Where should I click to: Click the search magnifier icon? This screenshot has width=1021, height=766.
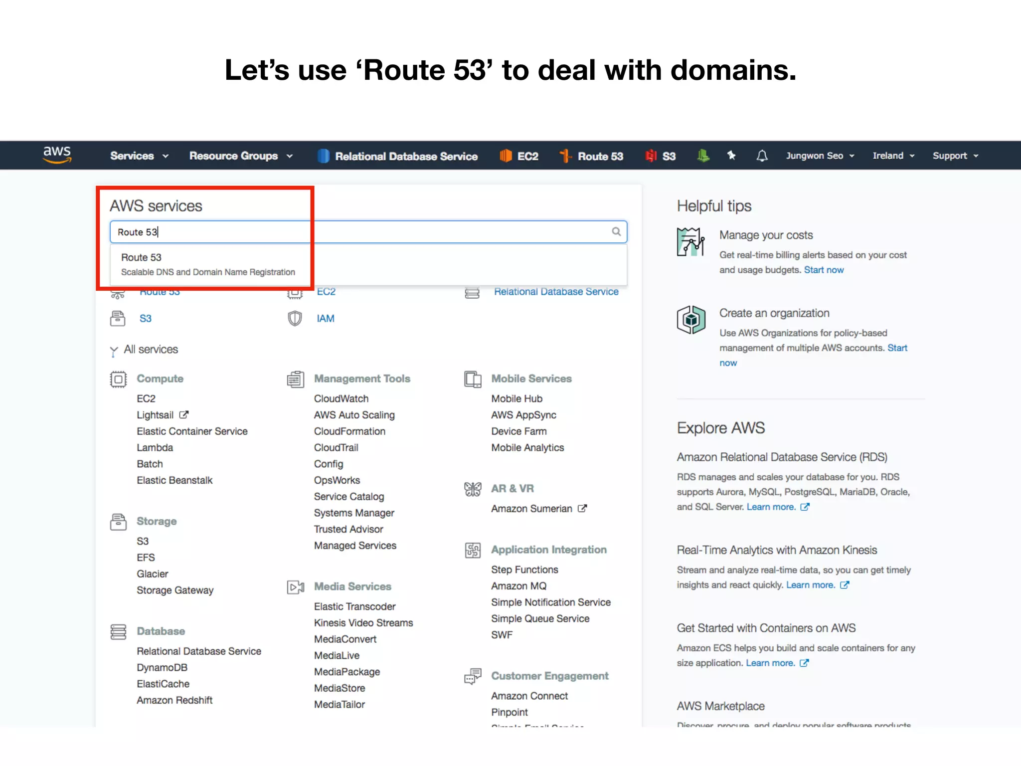[x=616, y=231]
